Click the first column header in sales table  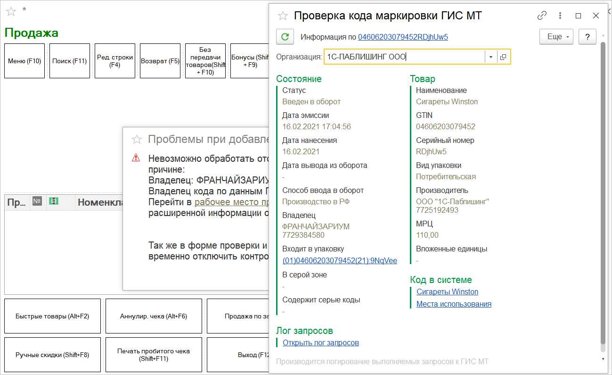17,202
